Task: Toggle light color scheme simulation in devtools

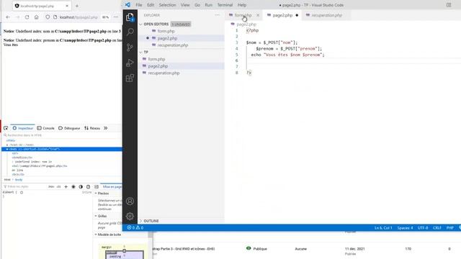Action: pos(73,187)
